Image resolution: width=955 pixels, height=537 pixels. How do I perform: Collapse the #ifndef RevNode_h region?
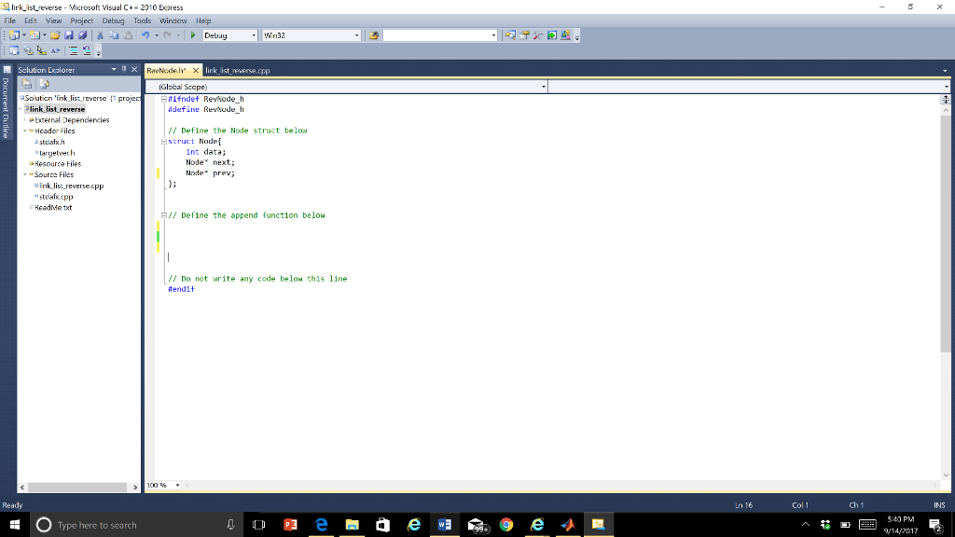click(x=165, y=98)
